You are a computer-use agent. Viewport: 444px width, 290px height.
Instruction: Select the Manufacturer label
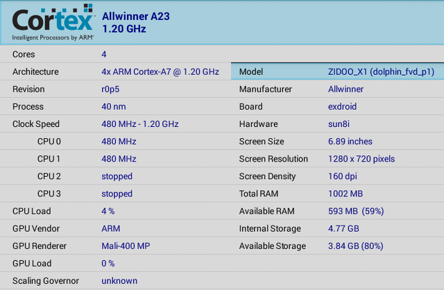(266, 89)
